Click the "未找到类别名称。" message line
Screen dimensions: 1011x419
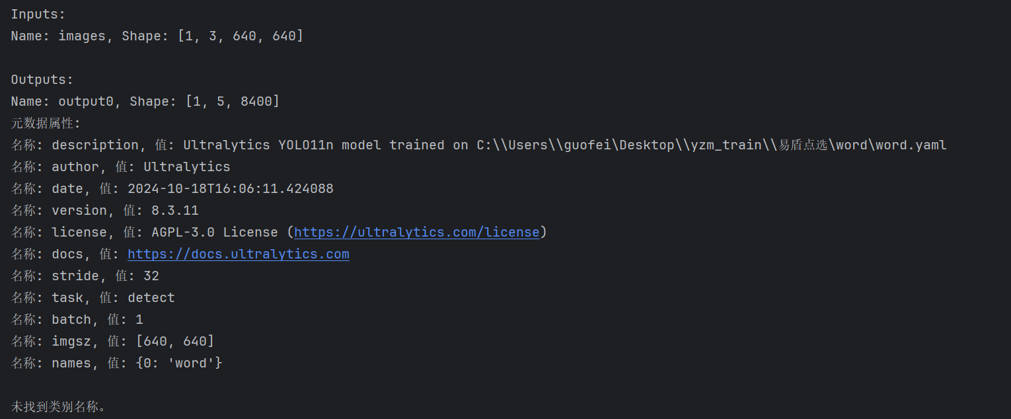pos(58,406)
